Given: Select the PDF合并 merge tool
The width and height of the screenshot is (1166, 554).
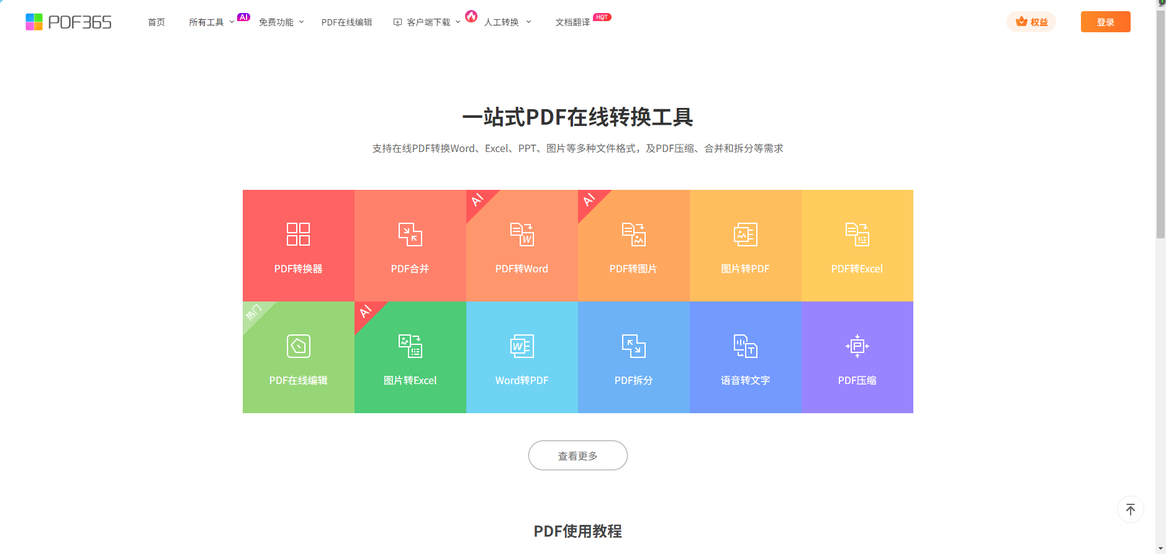Looking at the screenshot, I should click(x=410, y=246).
